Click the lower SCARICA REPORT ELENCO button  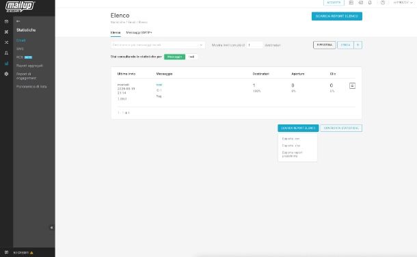[298, 128]
